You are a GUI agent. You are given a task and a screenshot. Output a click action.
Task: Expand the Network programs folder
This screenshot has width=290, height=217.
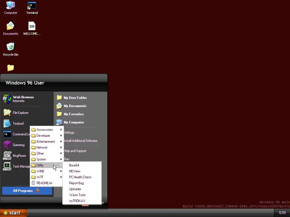click(x=47, y=147)
